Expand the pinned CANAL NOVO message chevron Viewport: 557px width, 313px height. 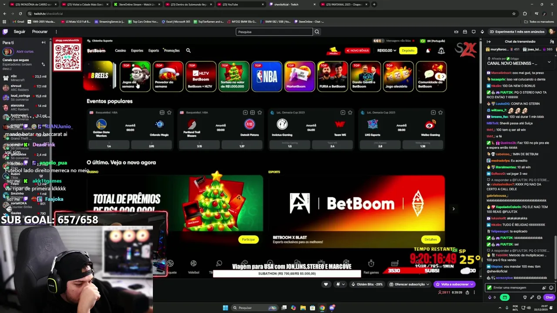pos(549,62)
